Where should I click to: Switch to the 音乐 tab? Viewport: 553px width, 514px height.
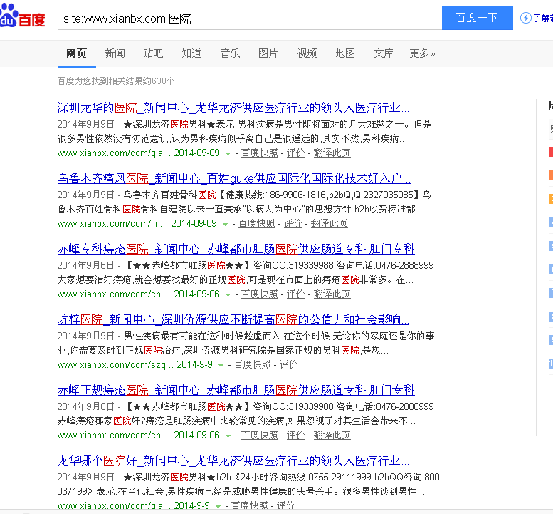230,53
